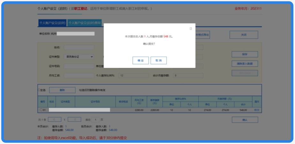Viewport: 295px width, 144px height.
Task: Click the 共 1 条 record count text
Action: [x=42, y=120]
